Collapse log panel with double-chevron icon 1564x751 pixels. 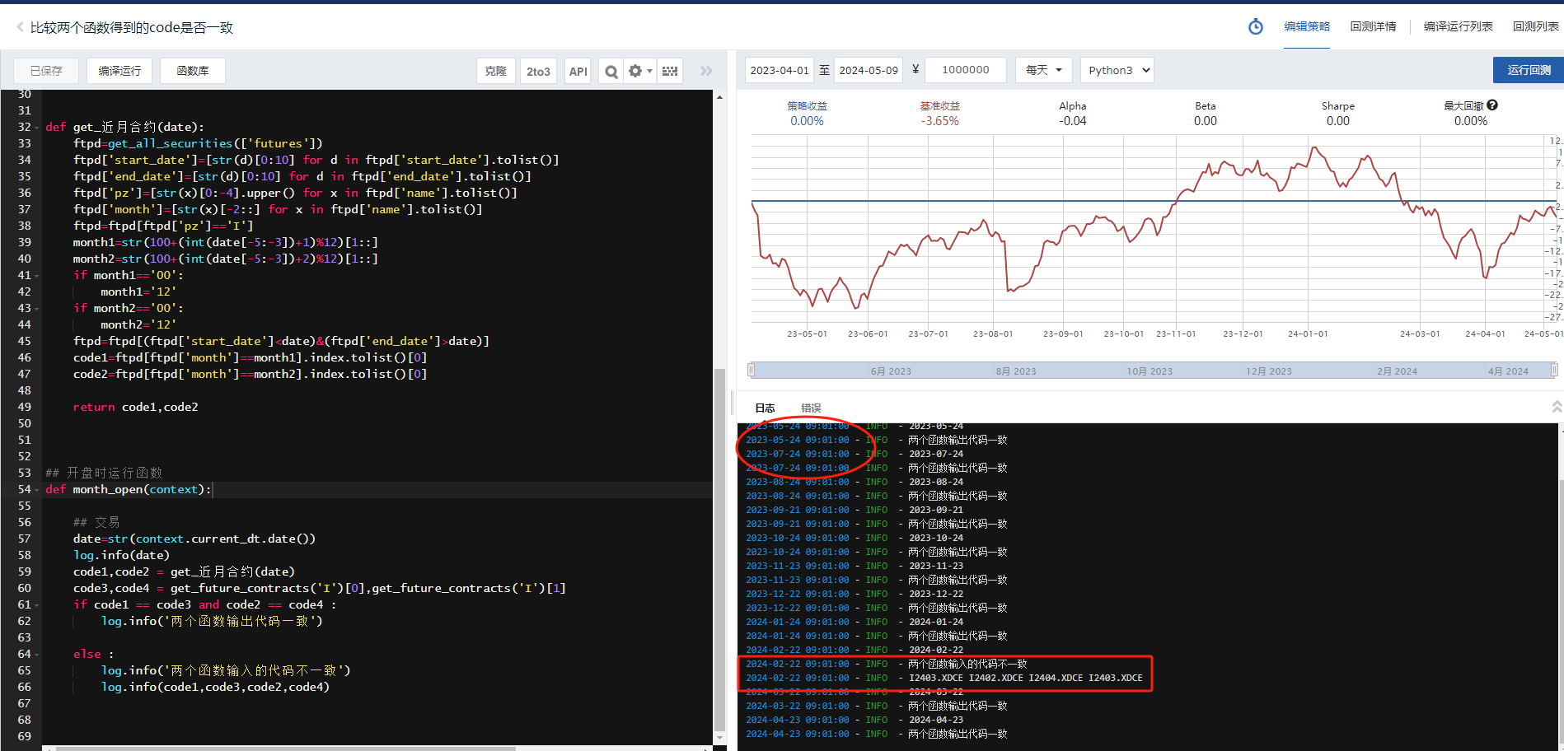click(1557, 407)
